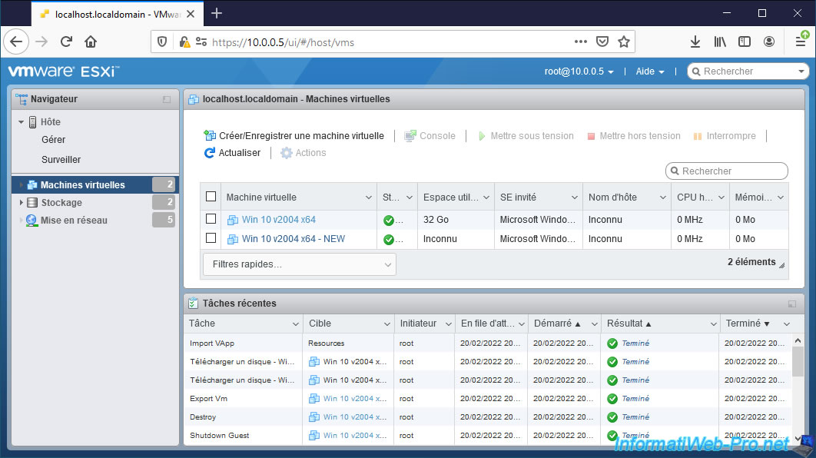This screenshot has height=458, width=816.
Task: Open the Filtres rapides dropdown
Action: point(300,264)
